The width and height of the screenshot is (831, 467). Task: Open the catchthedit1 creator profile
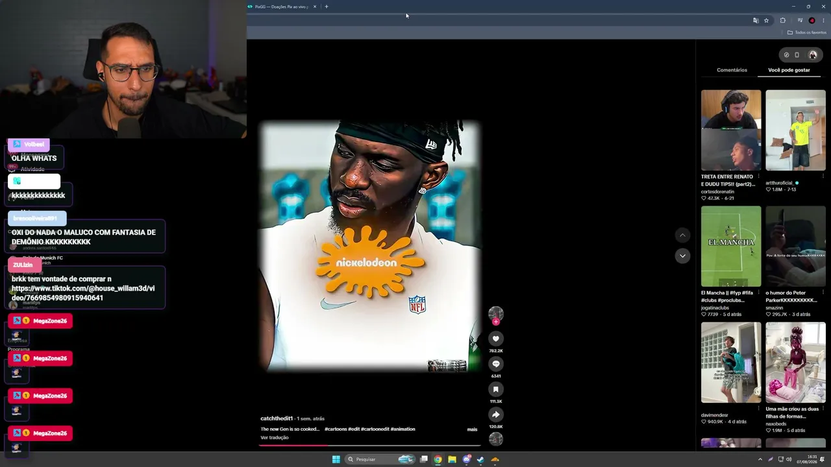(277, 418)
